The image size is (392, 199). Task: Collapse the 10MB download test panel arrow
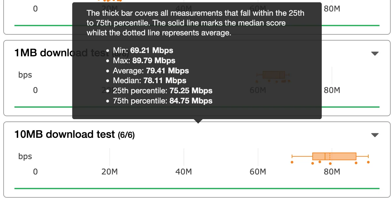(x=375, y=135)
